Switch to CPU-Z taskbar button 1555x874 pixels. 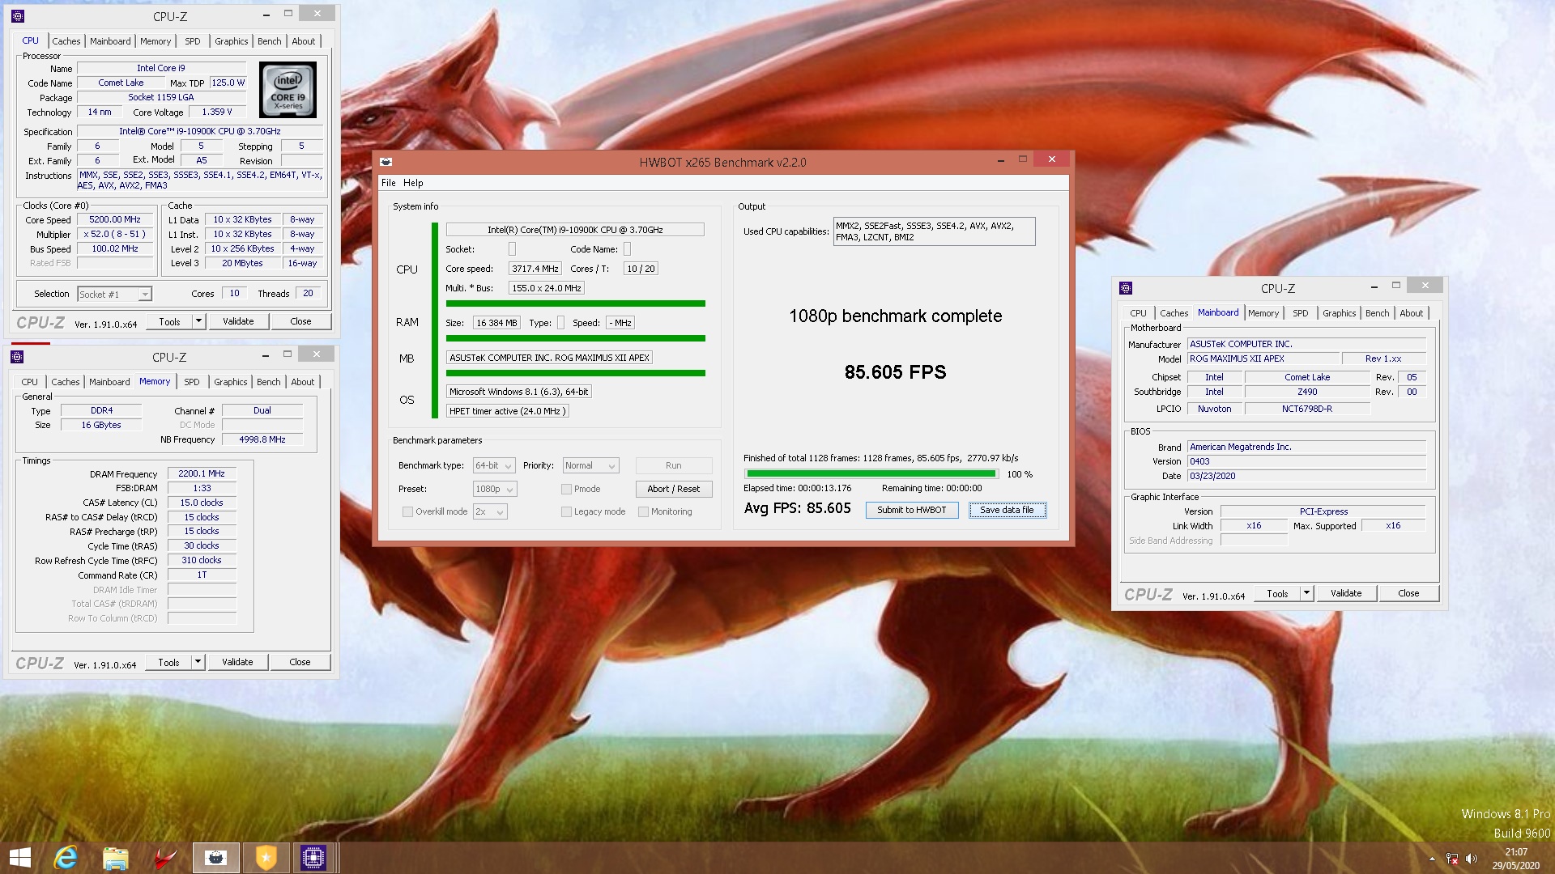tap(313, 858)
